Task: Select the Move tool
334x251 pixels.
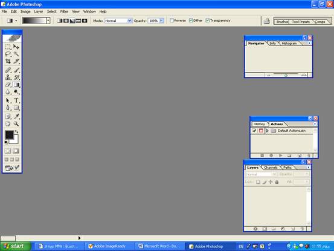Action: (16, 47)
